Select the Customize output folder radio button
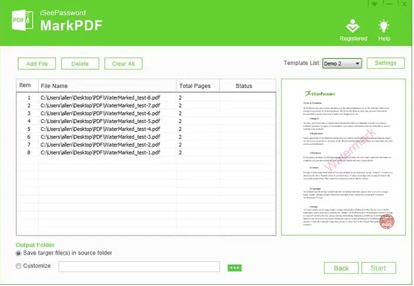This screenshot has width=414, height=286. pyautogui.click(x=18, y=266)
